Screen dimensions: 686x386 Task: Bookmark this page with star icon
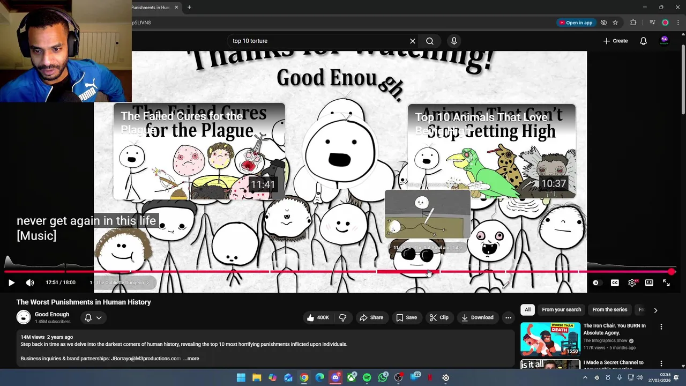pyautogui.click(x=615, y=23)
